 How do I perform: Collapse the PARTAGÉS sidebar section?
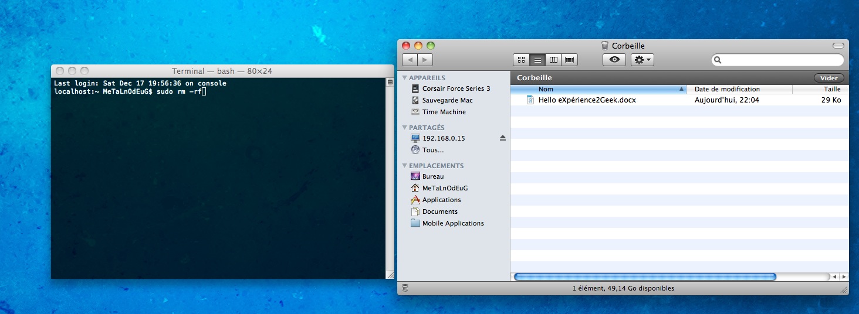click(x=404, y=128)
